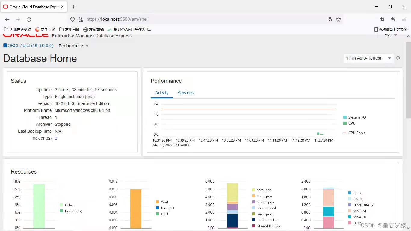The height and width of the screenshot is (231, 411).
Task: Click the Oracle logo
Action: [x=26, y=35]
